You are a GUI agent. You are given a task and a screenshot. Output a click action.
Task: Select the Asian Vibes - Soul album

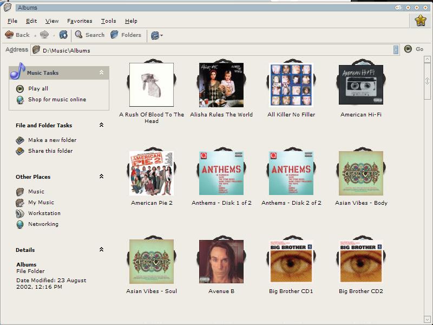pos(152,262)
